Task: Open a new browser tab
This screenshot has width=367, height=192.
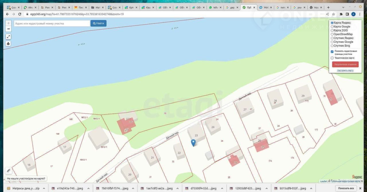Action: pos(328,7)
